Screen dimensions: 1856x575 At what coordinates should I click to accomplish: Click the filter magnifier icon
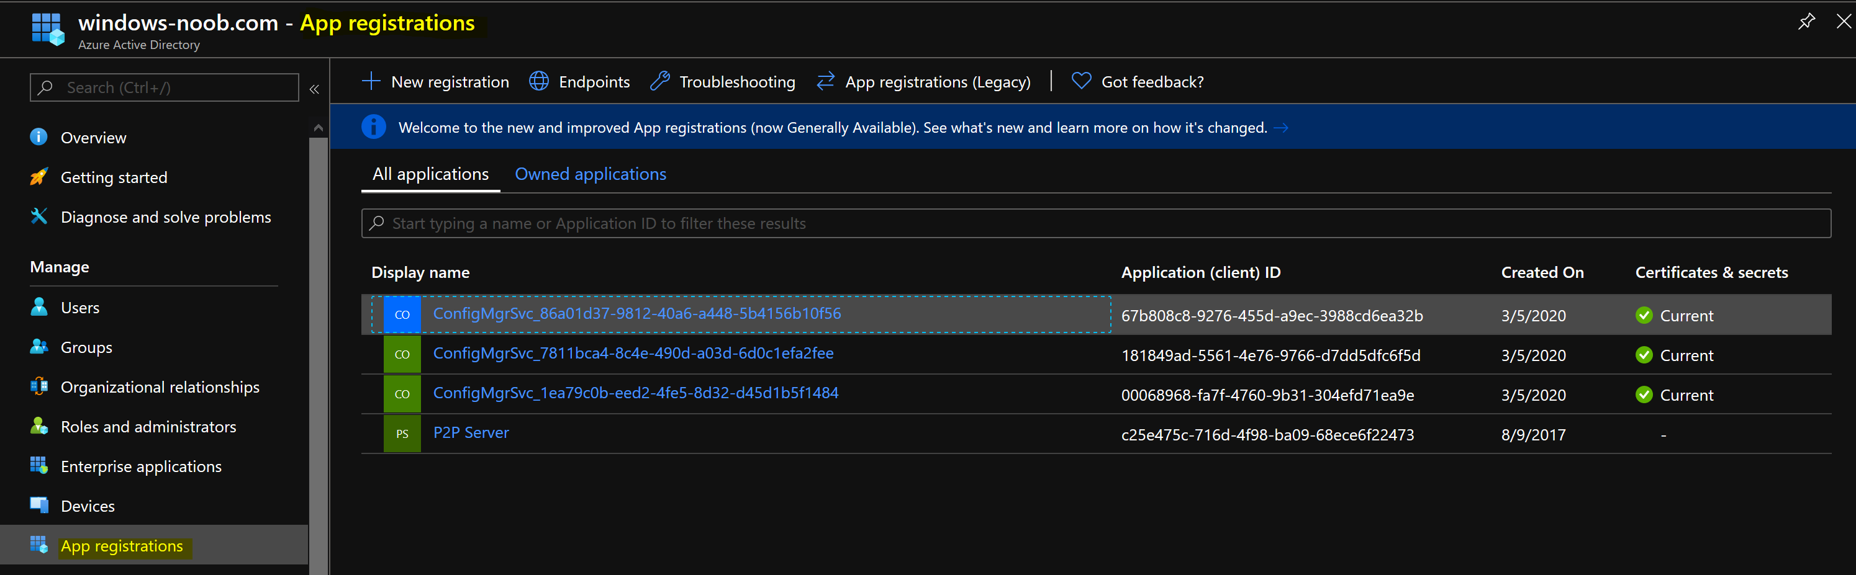coord(376,223)
